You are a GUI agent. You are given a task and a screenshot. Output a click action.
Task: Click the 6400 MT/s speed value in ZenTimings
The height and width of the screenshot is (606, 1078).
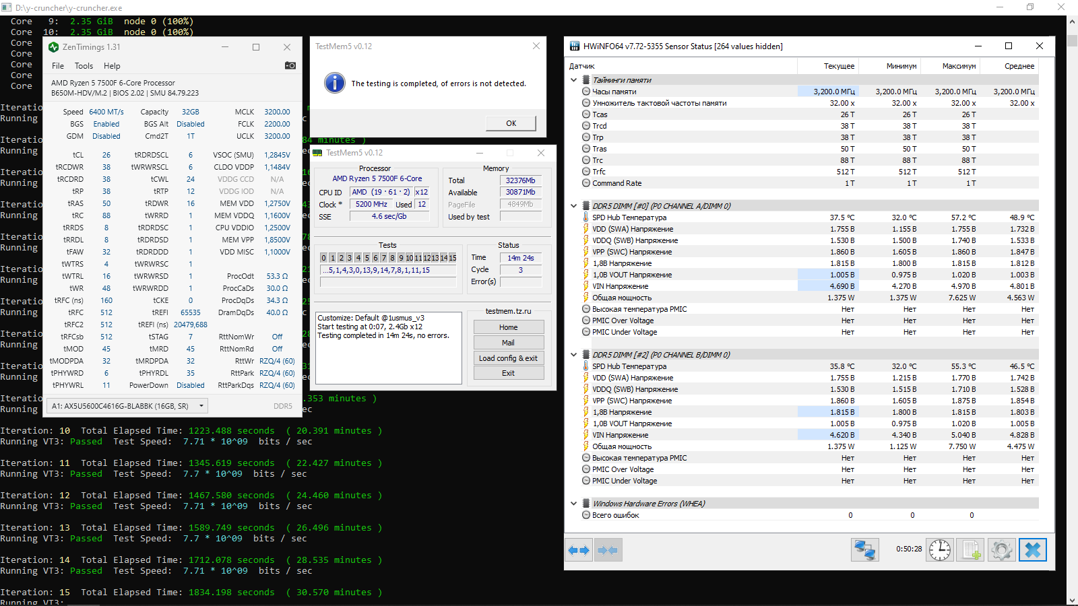[x=106, y=112]
